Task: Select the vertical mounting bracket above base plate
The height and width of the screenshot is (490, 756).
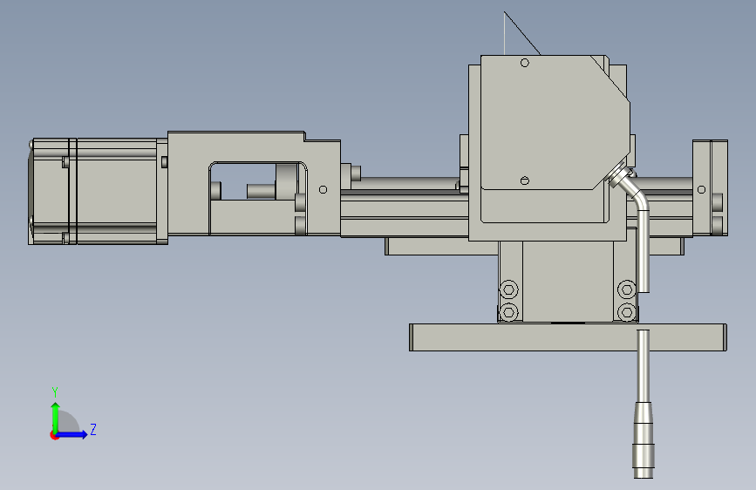Action: coord(568,281)
